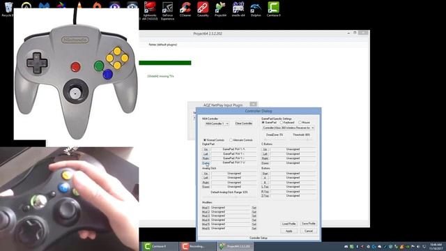Open the Recycle Bin desktop icon

8,9
